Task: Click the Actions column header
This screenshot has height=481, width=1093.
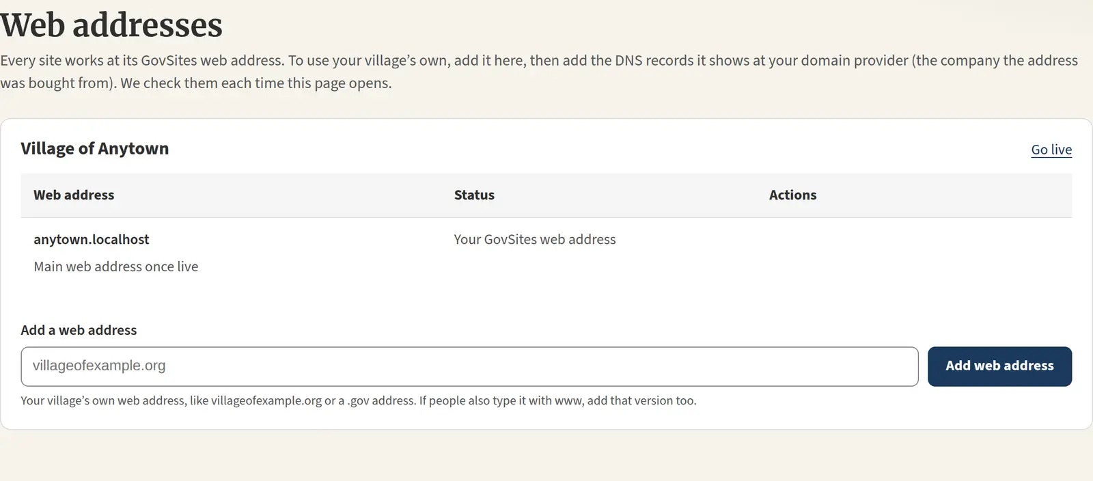Action: click(792, 195)
